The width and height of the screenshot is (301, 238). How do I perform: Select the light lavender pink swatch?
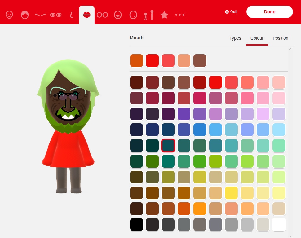(263, 114)
